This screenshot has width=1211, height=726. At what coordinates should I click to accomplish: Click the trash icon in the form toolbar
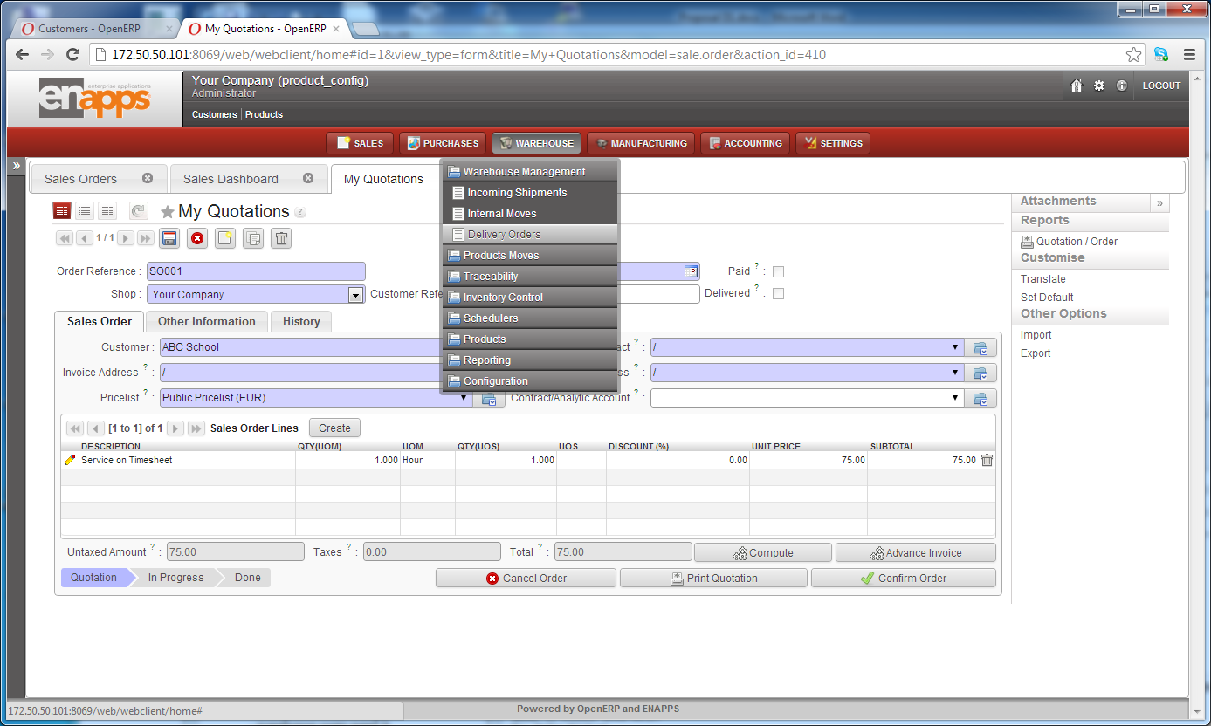coord(280,238)
